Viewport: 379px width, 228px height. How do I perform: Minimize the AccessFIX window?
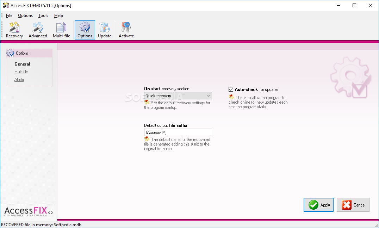coord(338,5)
